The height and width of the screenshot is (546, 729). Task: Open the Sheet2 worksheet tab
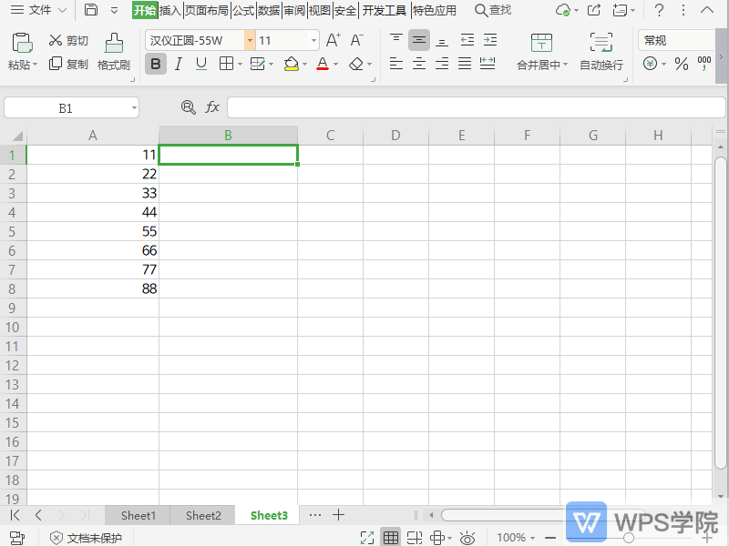pyautogui.click(x=203, y=515)
